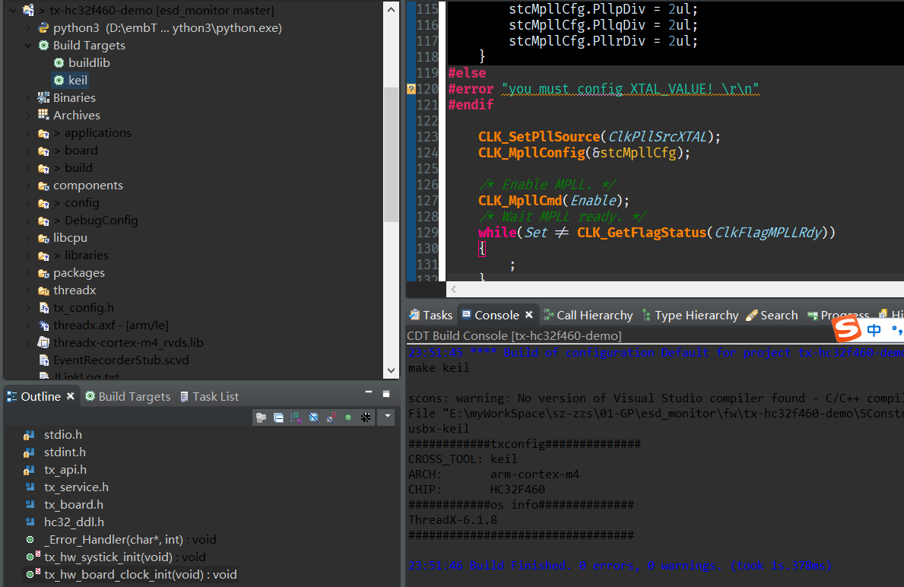Click the threadx folder icon
This screenshot has height=587, width=904.
[x=43, y=290]
